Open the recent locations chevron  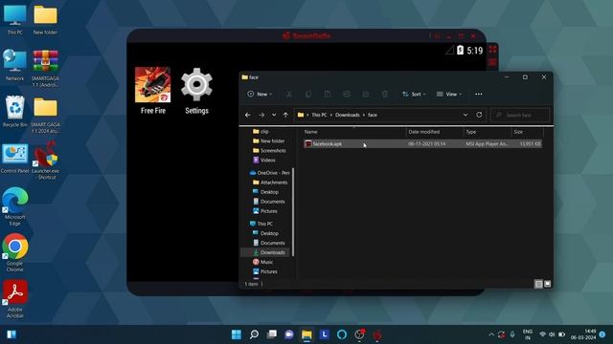(274, 115)
